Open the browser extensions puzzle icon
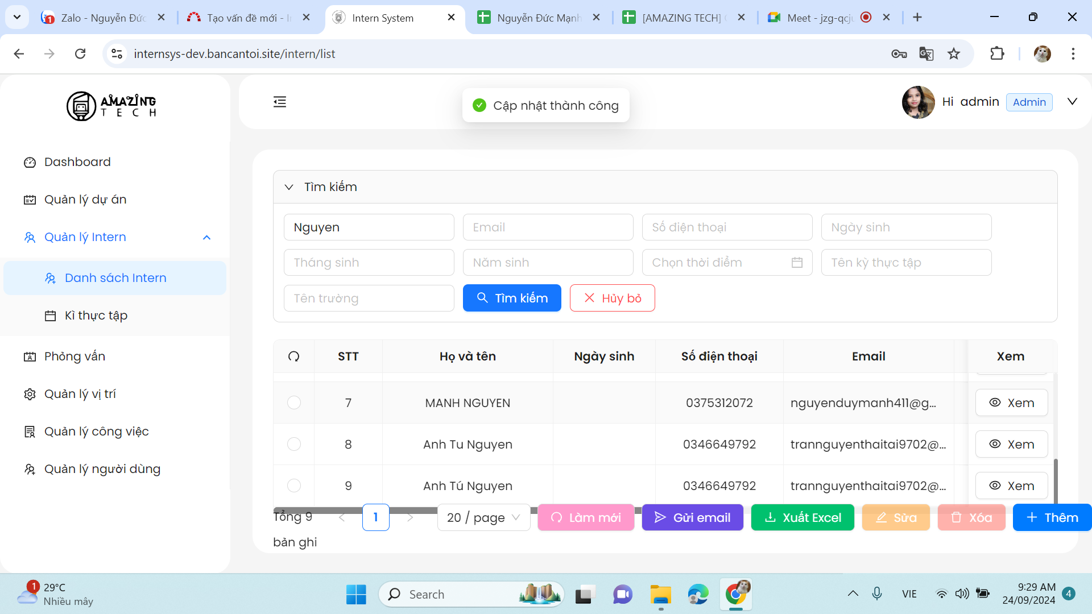This screenshot has width=1092, height=614. point(997,54)
